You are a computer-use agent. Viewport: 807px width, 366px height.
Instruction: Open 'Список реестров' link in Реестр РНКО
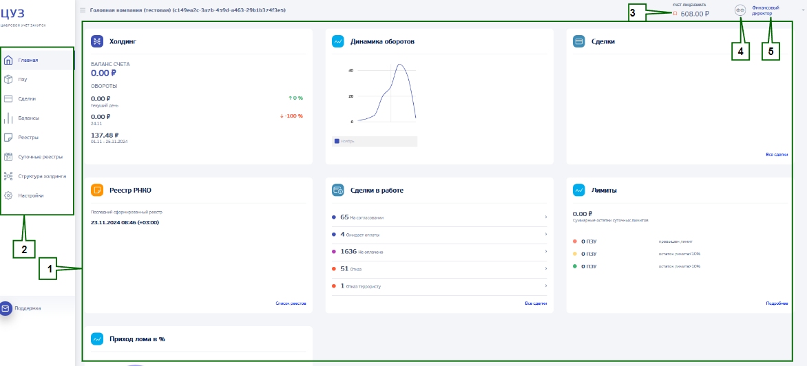click(x=291, y=303)
